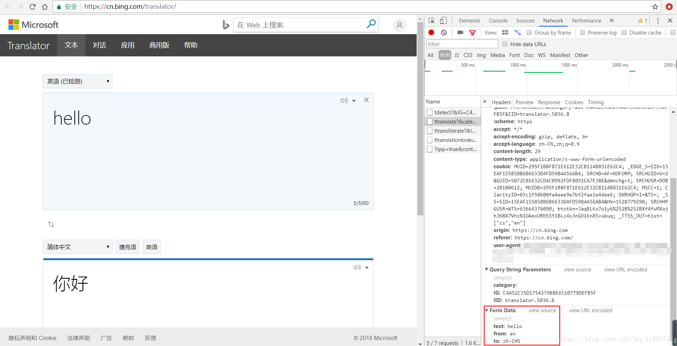This screenshot has height=346, width=677.
Task: Open the Sources DevTools tab
Action: click(x=525, y=21)
